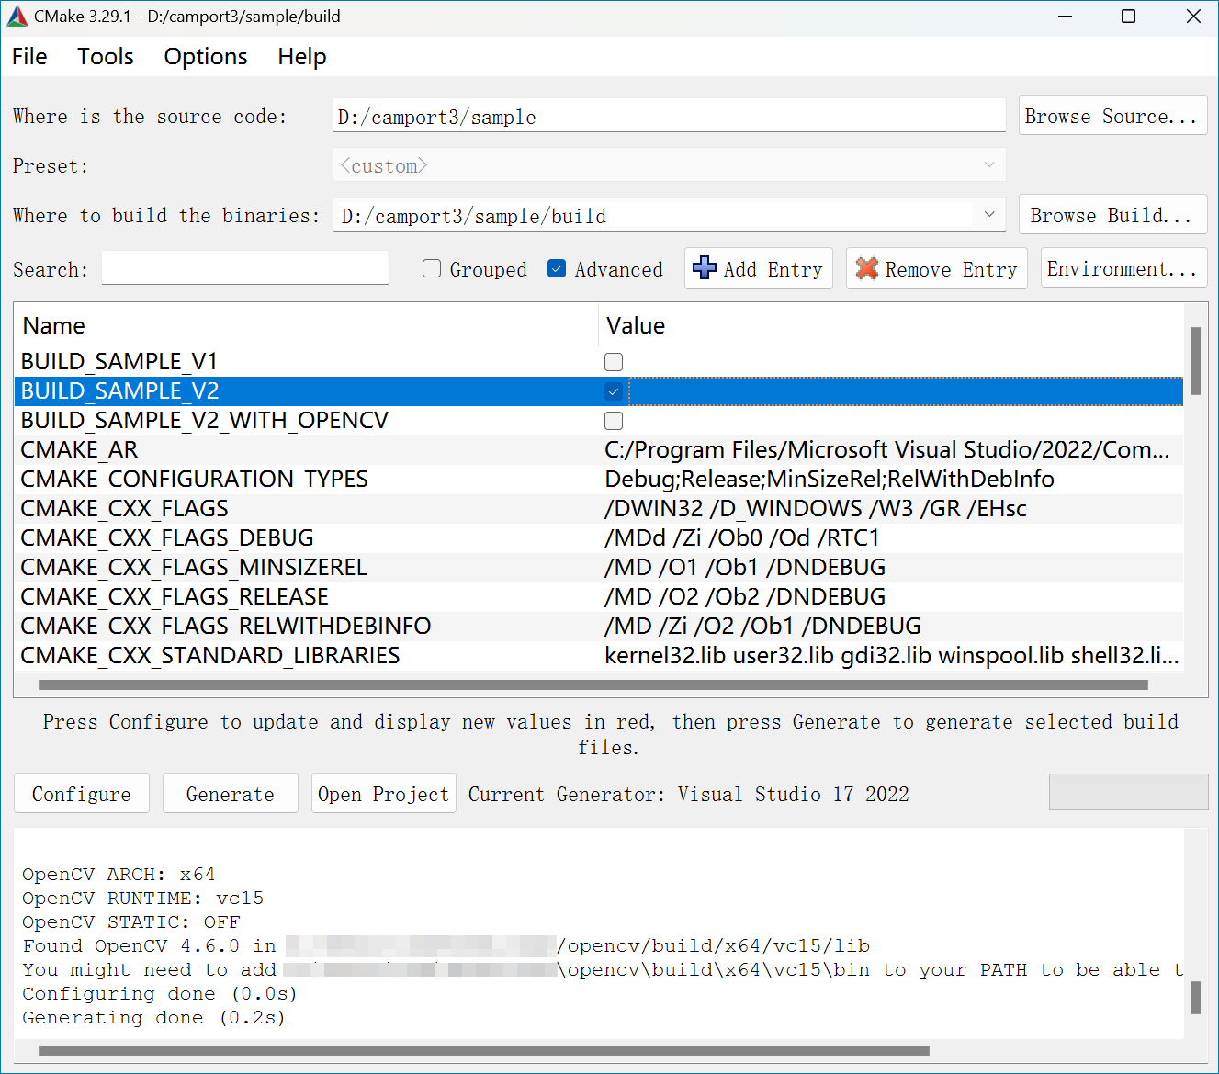Click the cache table vertical scrollbar

(x=1195, y=360)
